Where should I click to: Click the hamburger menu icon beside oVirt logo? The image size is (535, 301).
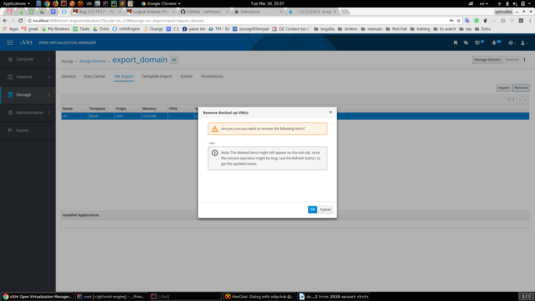10,43
